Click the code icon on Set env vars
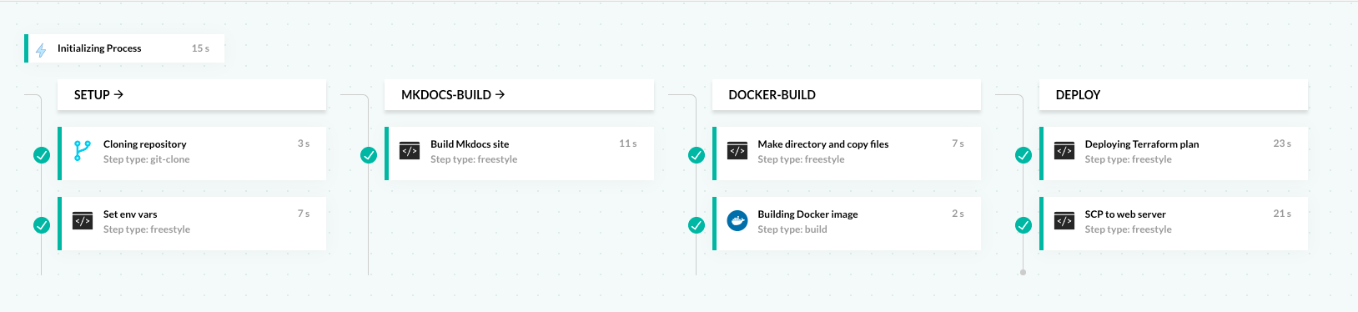This screenshot has width=1358, height=312. [83, 221]
